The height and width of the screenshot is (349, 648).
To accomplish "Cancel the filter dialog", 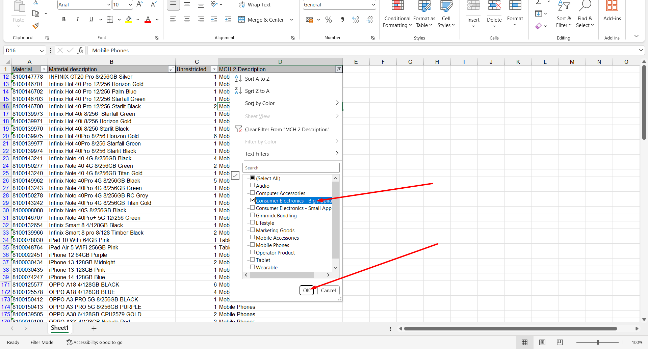I will pyautogui.click(x=328, y=290).
